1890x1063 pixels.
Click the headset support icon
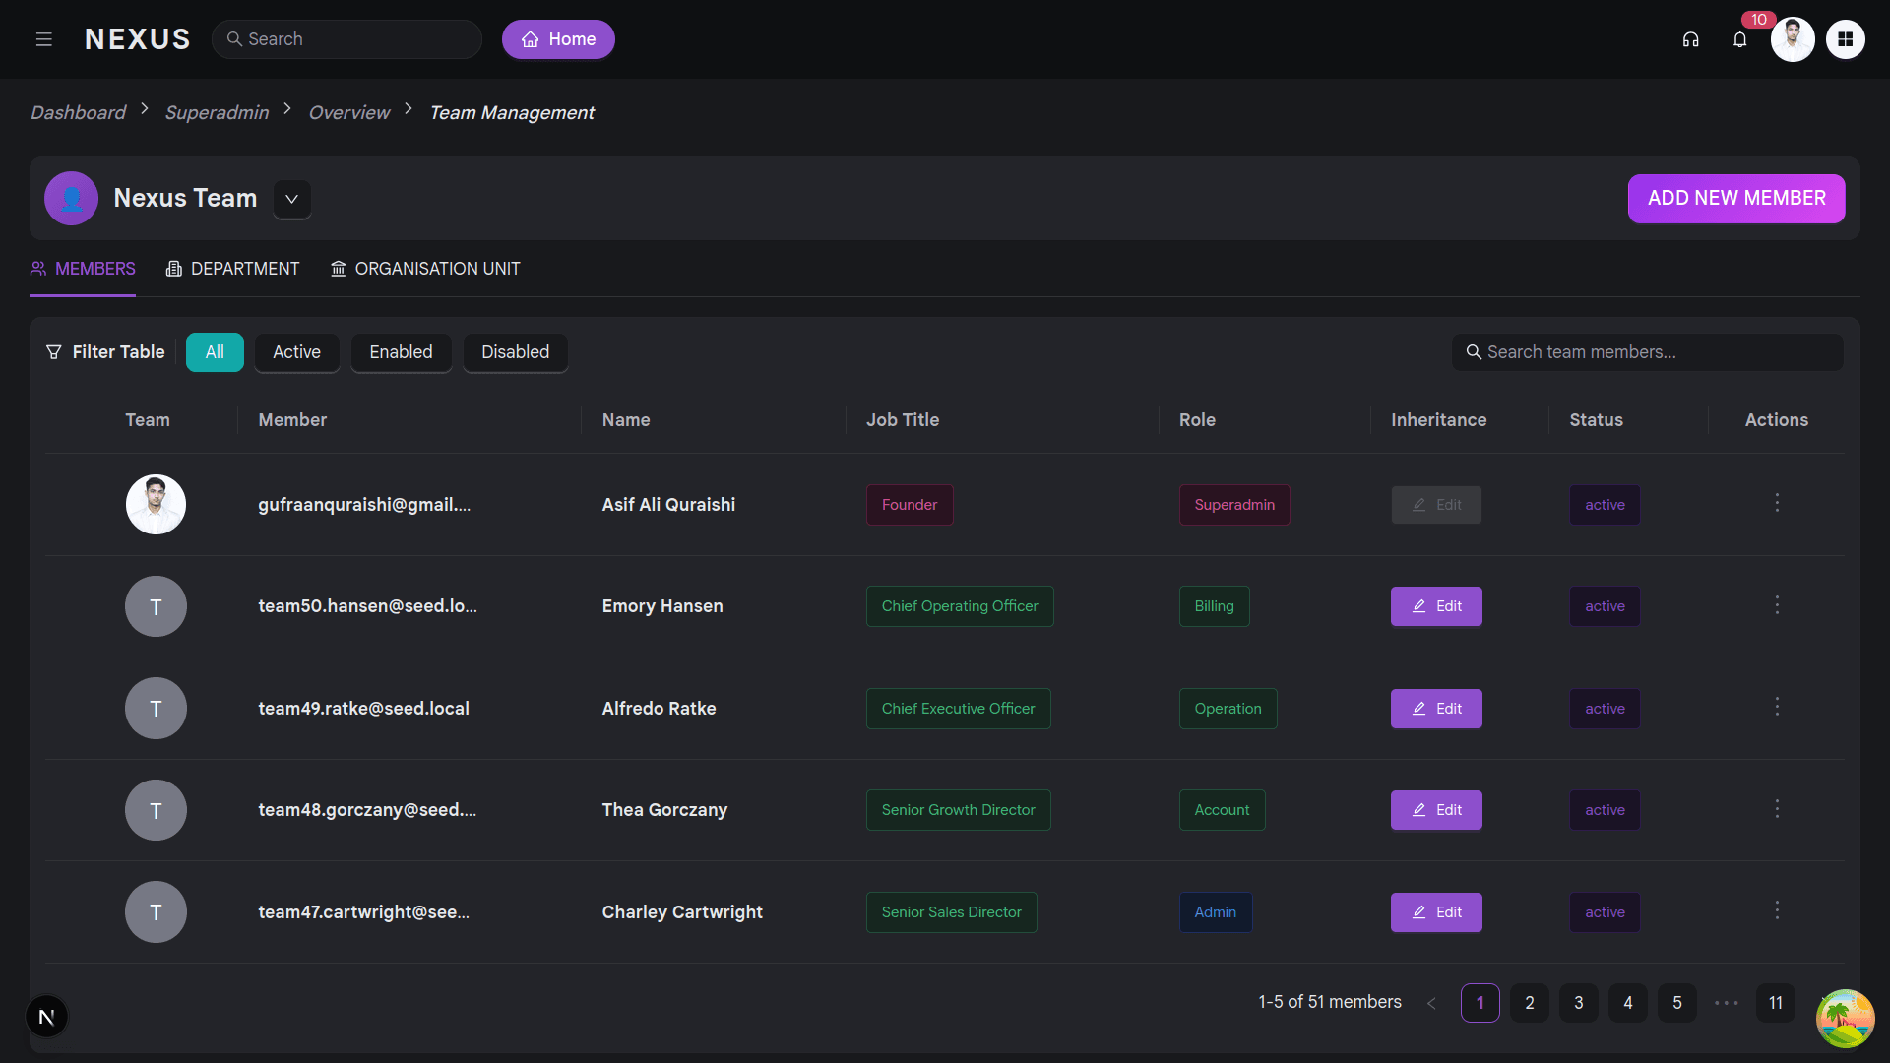1690,39
